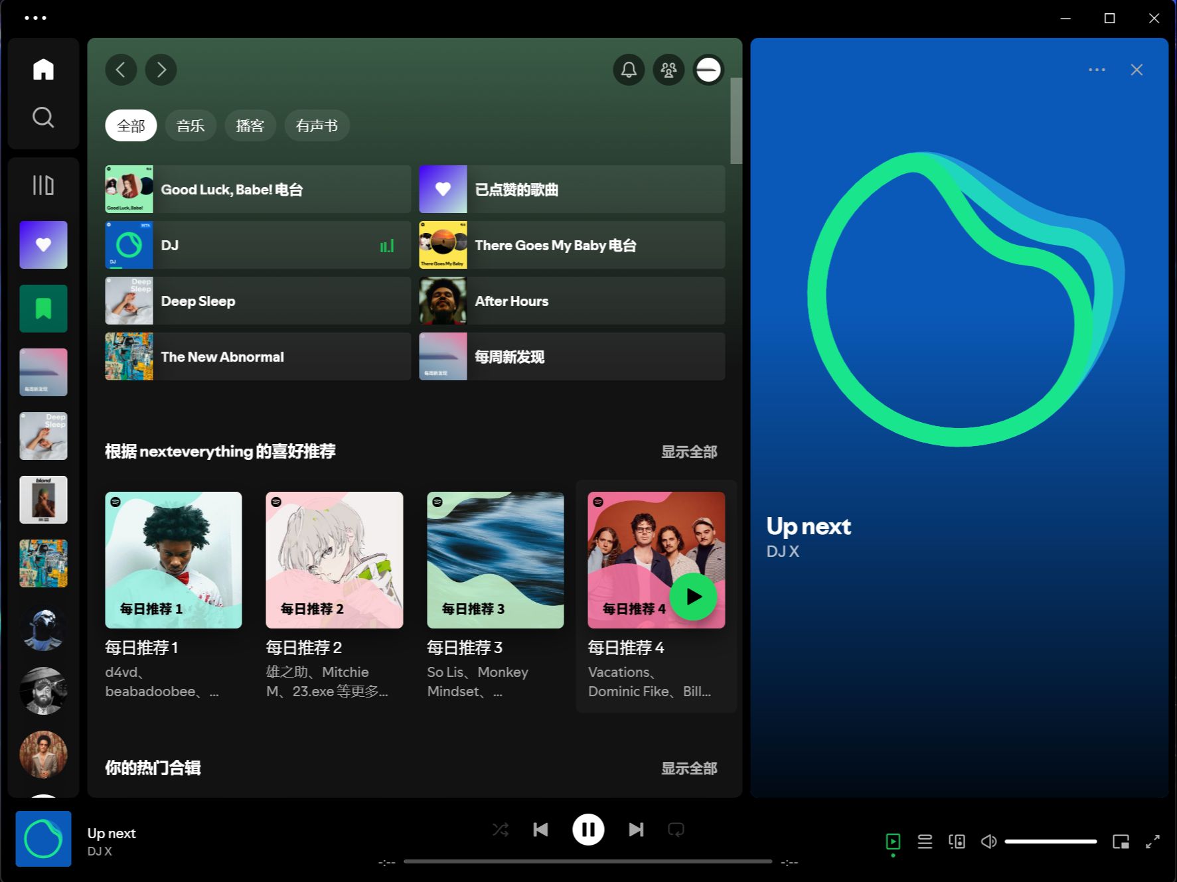Open Good Luck, Babe! 电台 tile
This screenshot has height=882, width=1177.
pyautogui.click(x=258, y=189)
